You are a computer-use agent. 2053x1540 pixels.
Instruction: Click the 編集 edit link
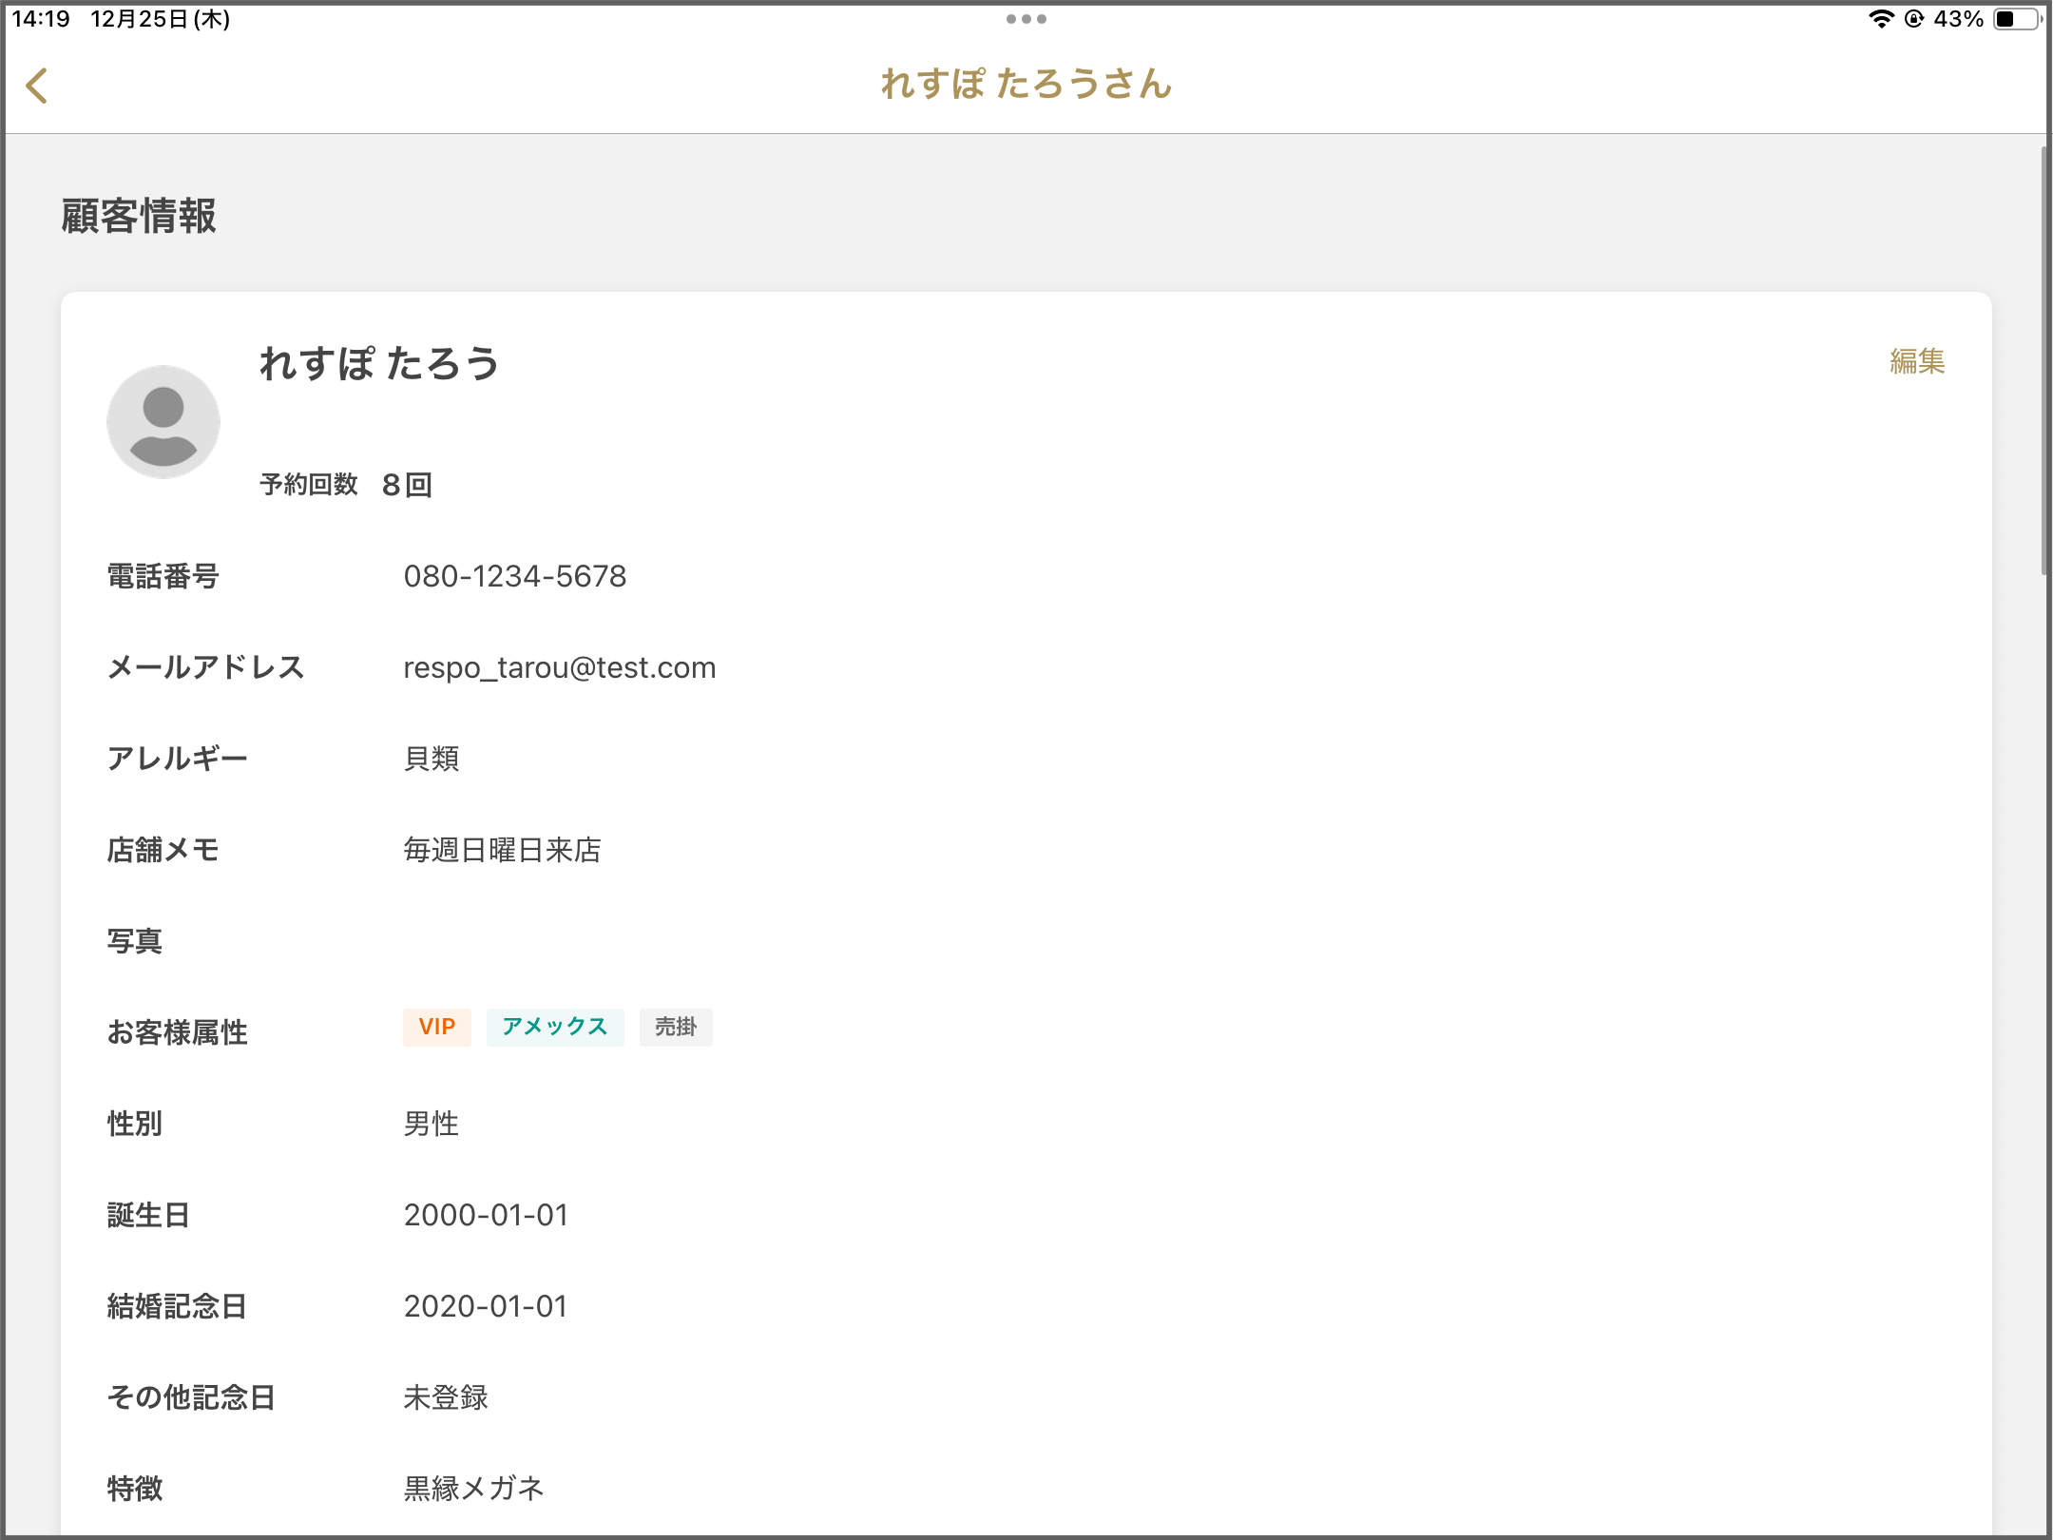pos(1916,361)
